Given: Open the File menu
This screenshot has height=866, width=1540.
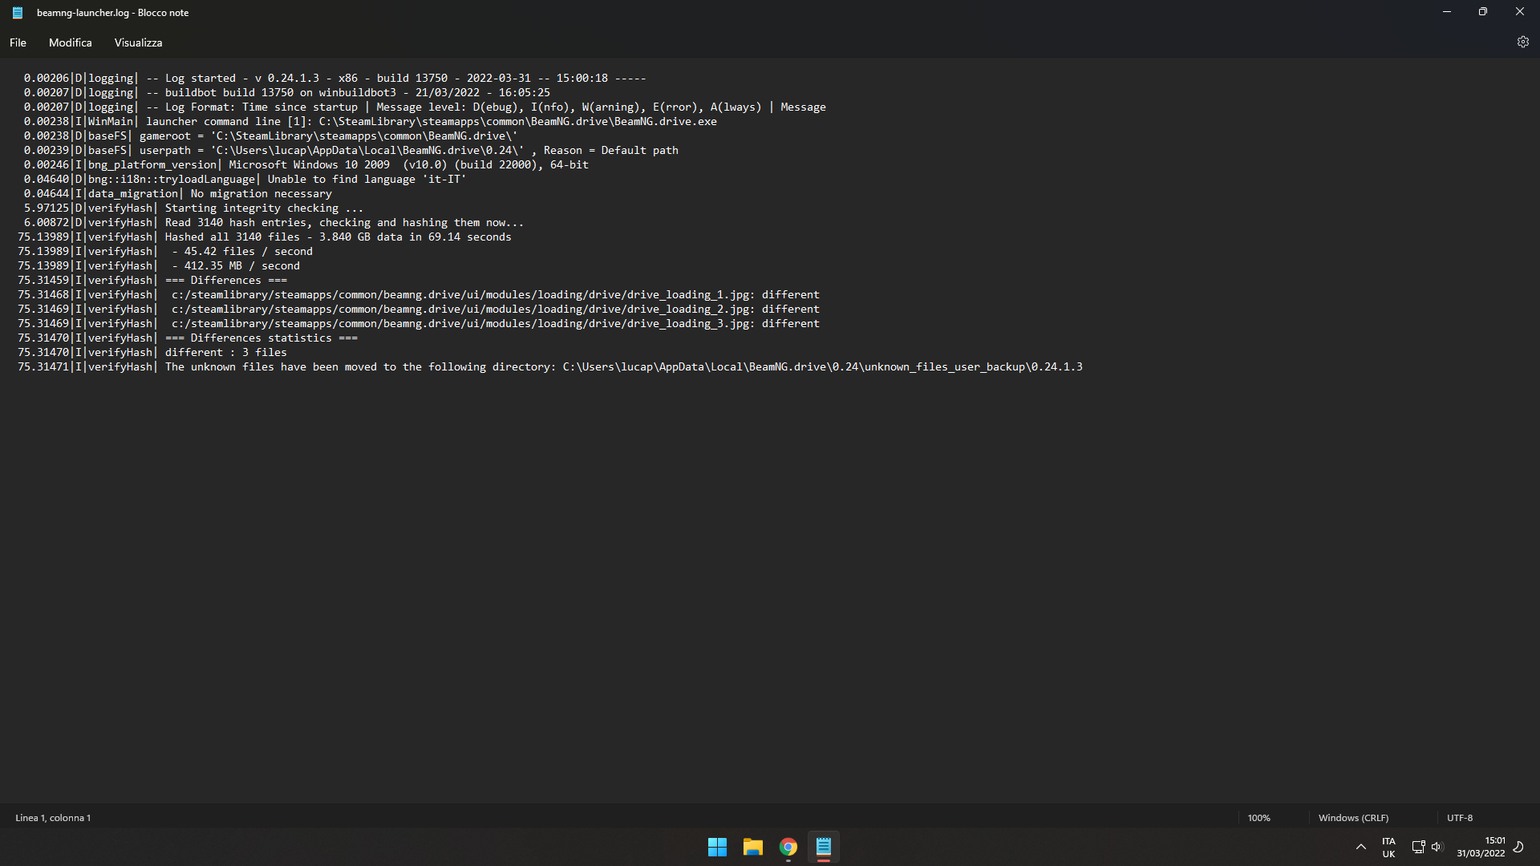Looking at the screenshot, I should pos(18,42).
